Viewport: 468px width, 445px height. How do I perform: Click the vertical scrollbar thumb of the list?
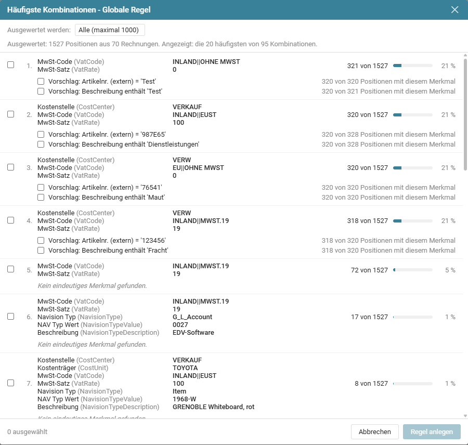coord(465,114)
